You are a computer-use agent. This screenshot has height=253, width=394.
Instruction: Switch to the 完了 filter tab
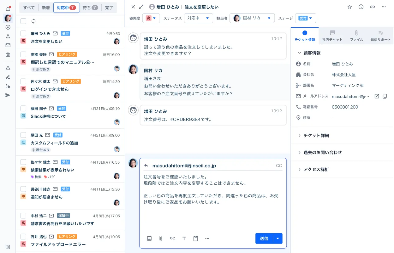point(109,8)
